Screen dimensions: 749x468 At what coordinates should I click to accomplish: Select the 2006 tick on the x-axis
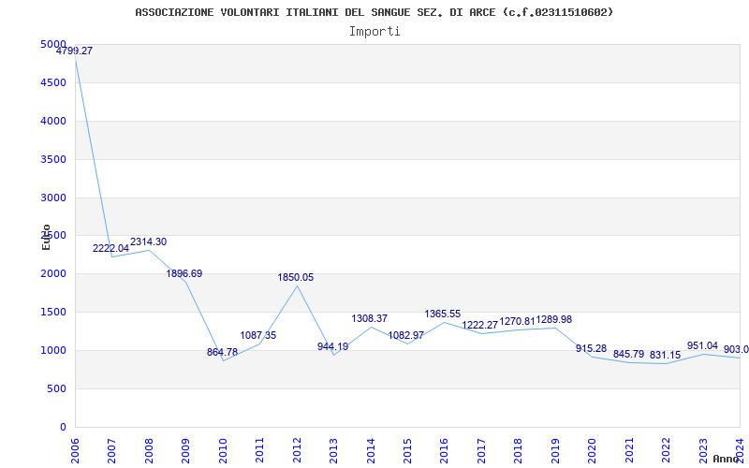(76, 448)
